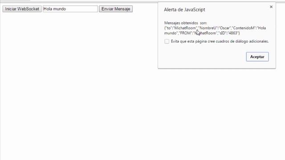Click the 'Mensajes obtenidos son:' text
The image size is (285, 160).
coord(186,23)
